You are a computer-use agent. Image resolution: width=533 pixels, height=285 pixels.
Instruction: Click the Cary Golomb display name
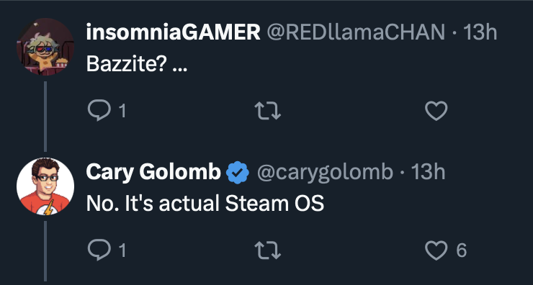(x=153, y=172)
